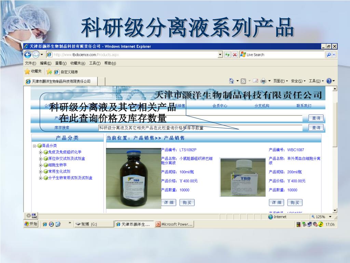Click the 收藏夹 favorites star button
350x263 pixels.
tap(33, 72)
